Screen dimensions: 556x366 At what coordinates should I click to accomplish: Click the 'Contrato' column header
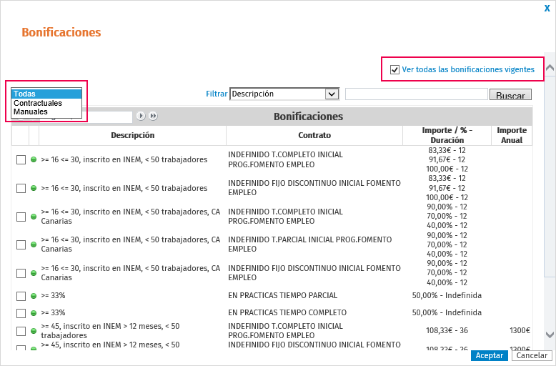[314, 135]
